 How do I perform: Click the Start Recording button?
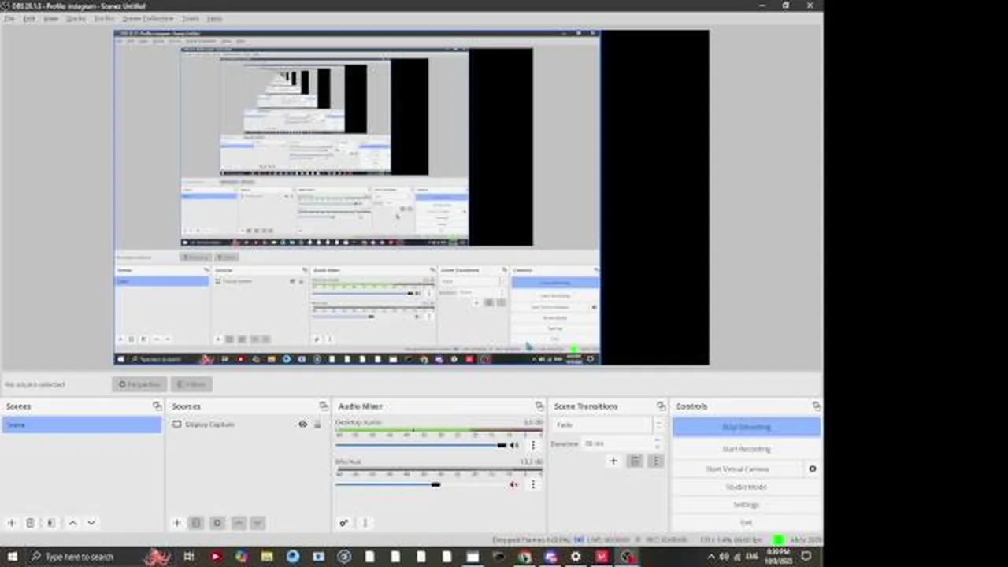[x=747, y=449]
